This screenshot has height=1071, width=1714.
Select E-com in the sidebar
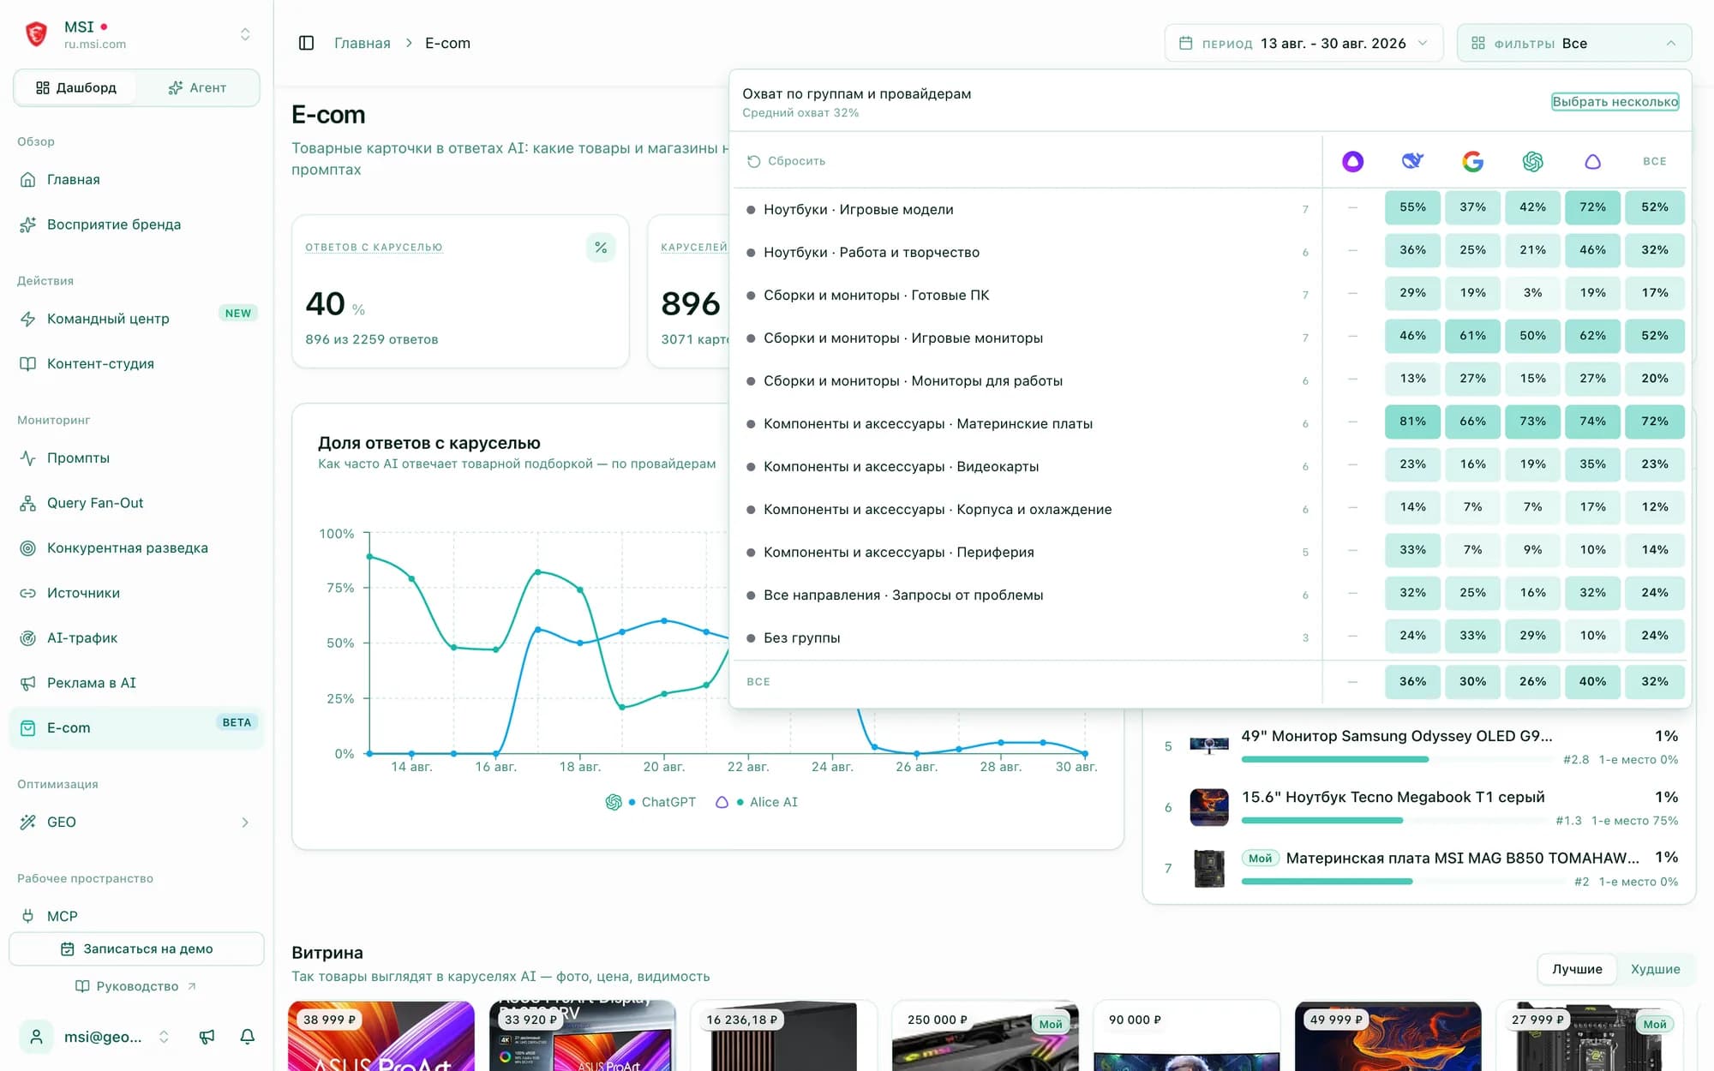tap(137, 727)
